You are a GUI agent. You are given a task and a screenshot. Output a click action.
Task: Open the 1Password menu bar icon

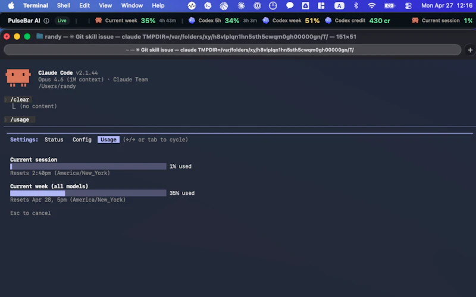[257, 5]
